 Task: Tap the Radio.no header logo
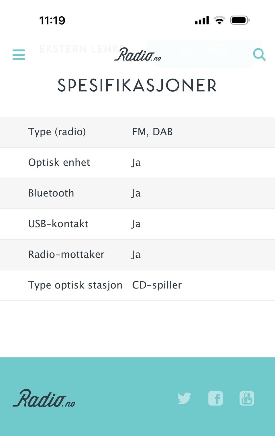coord(137,54)
